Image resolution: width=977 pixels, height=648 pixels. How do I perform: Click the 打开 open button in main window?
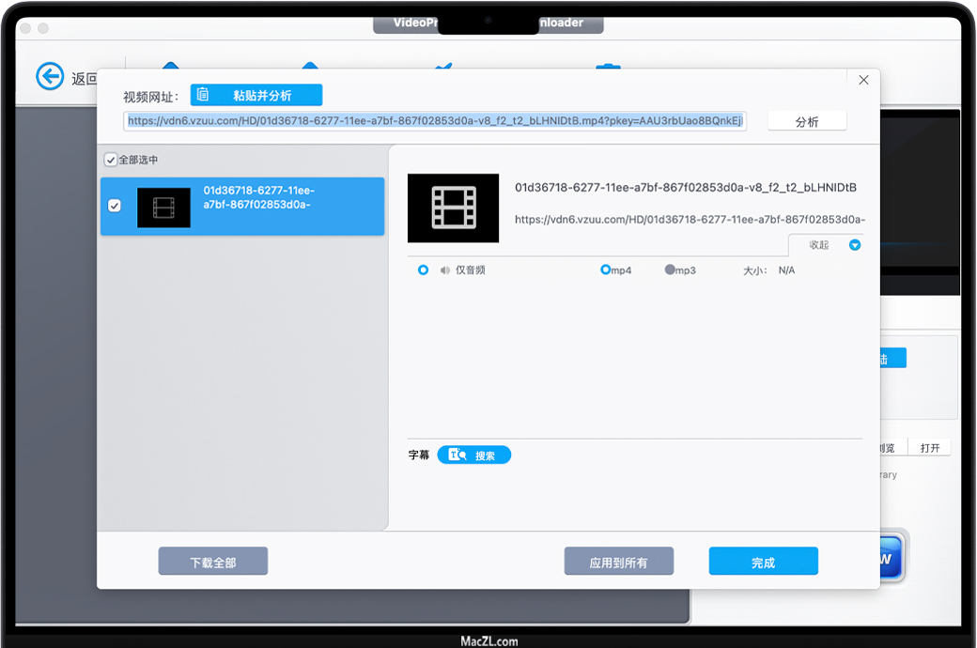pyautogui.click(x=930, y=448)
